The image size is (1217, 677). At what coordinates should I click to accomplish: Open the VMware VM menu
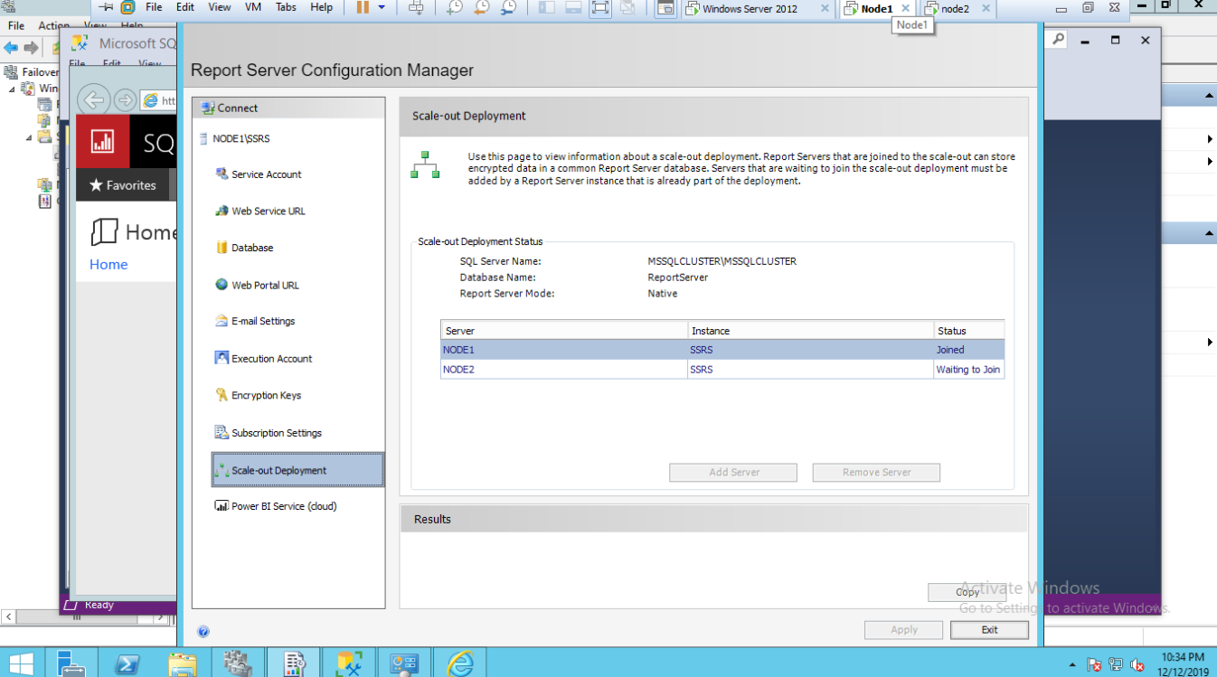tap(253, 7)
